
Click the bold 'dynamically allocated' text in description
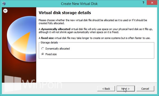[x=56, y=29]
